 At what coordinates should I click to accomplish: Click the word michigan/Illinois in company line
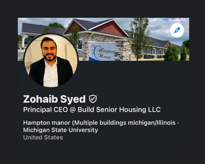152,123
